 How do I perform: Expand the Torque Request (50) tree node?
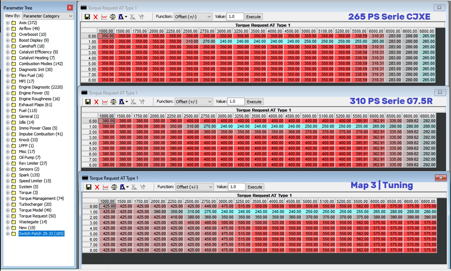pyautogui.click(x=8, y=216)
